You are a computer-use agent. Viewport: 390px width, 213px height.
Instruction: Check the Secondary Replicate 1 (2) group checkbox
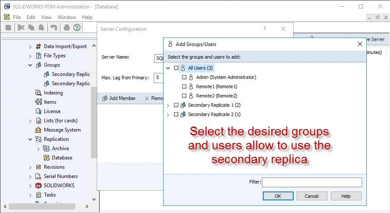coord(176,105)
